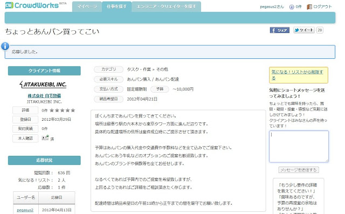Image resolution: width=345 pixels, height=214 pixels.
Task: Open the 株式会社 自宅警備 client link
Action: (x=44, y=95)
